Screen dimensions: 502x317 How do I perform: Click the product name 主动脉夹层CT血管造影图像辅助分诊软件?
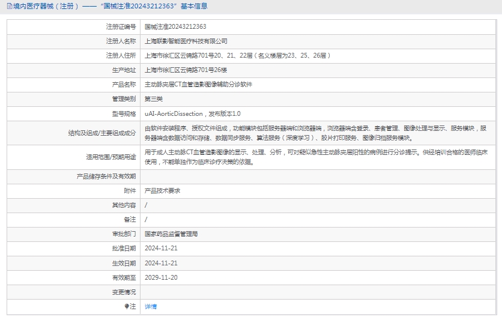[198, 85]
